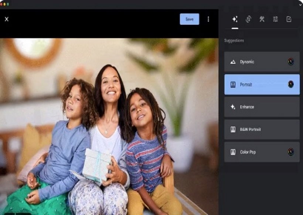
Task: Click the sparkle icon beside Enhance
Action: pyautogui.click(x=233, y=107)
